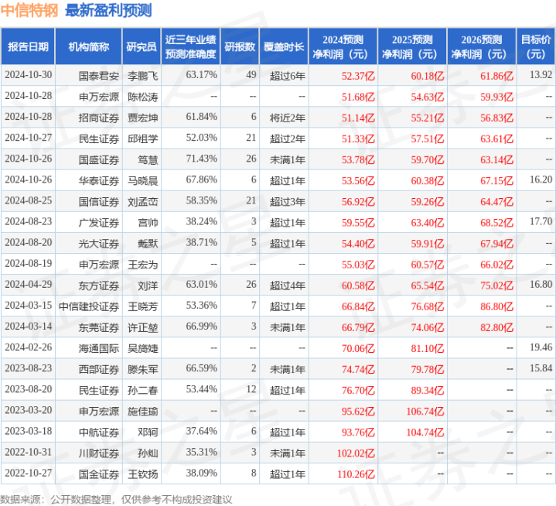Click 2025 forecast 89.34亿

pos(428,390)
